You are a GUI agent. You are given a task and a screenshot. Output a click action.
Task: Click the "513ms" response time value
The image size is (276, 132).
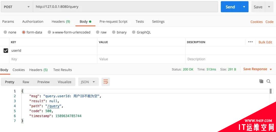[x=211, y=69]
